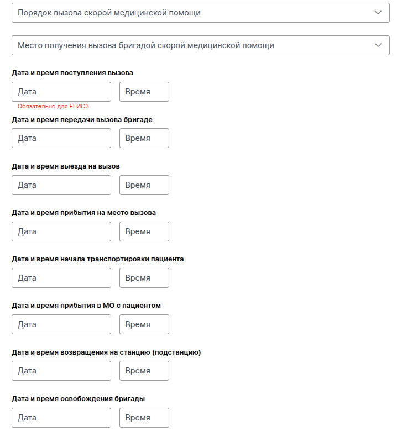The width and height of the screenshot is (397, 437).
Task: Focus date field for 'передачи вызова бригаде'
Action: [61, 138]
